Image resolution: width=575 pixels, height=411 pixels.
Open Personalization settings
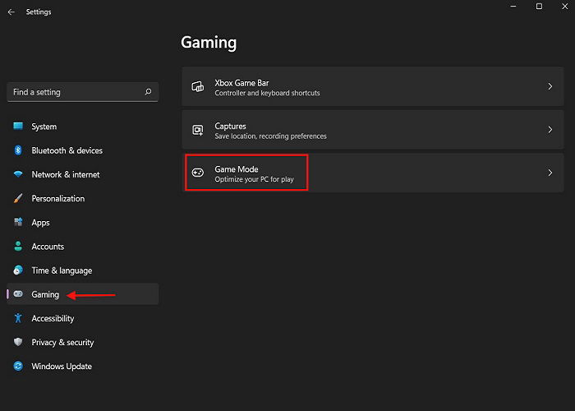82,198
